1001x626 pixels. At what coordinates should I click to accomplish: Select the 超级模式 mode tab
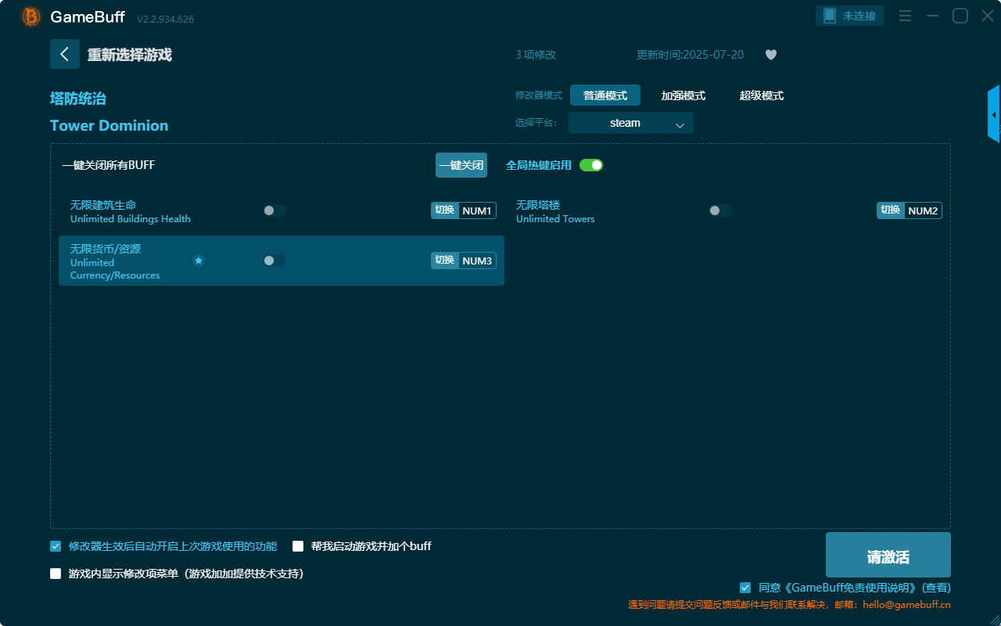click(761, 95)
